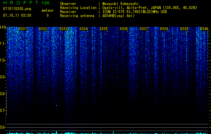This screenshot has height=134, width=211.
Task: Click the 0331 time marker
Action: pos(23,28)
